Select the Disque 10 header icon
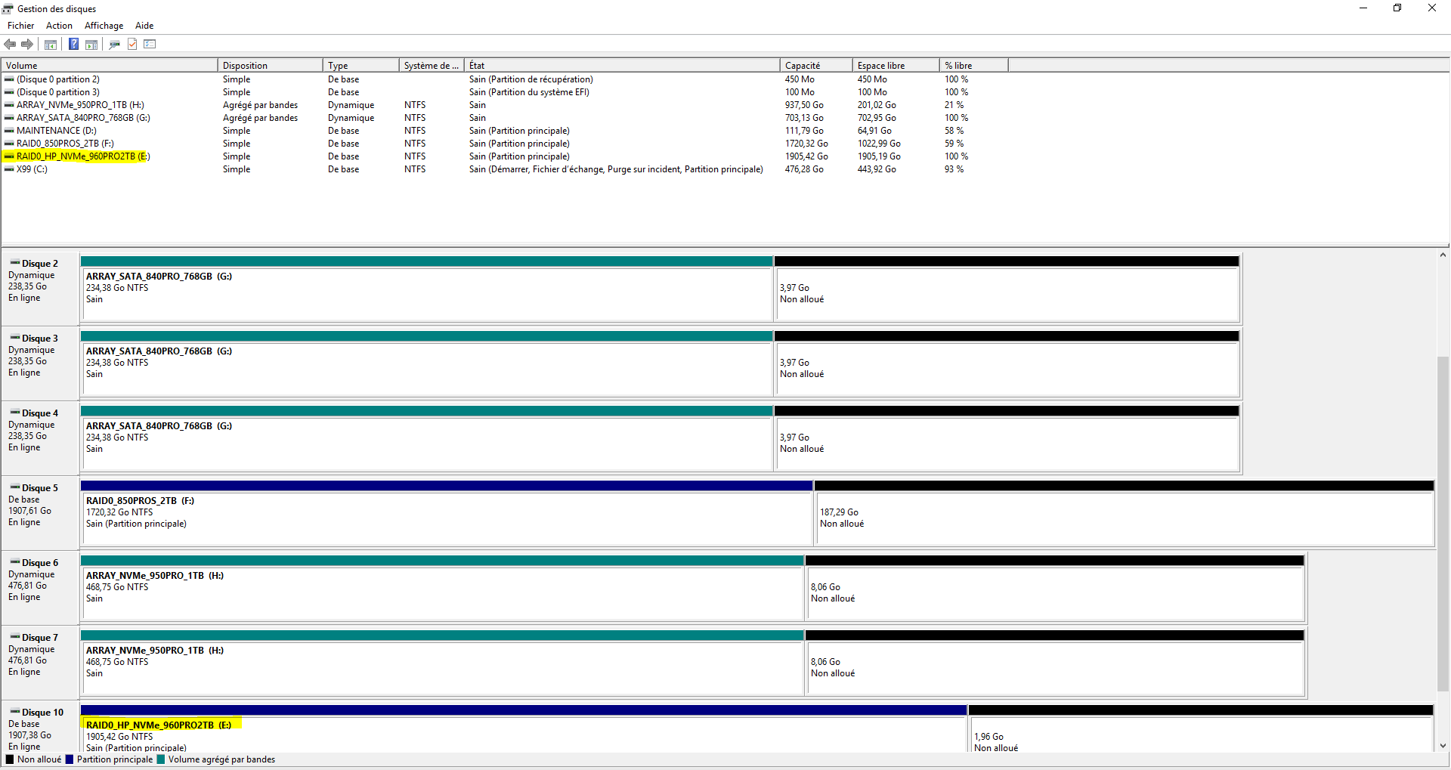Image resolution: width=1451 pixels, height=770 pixels. [15, 712]
